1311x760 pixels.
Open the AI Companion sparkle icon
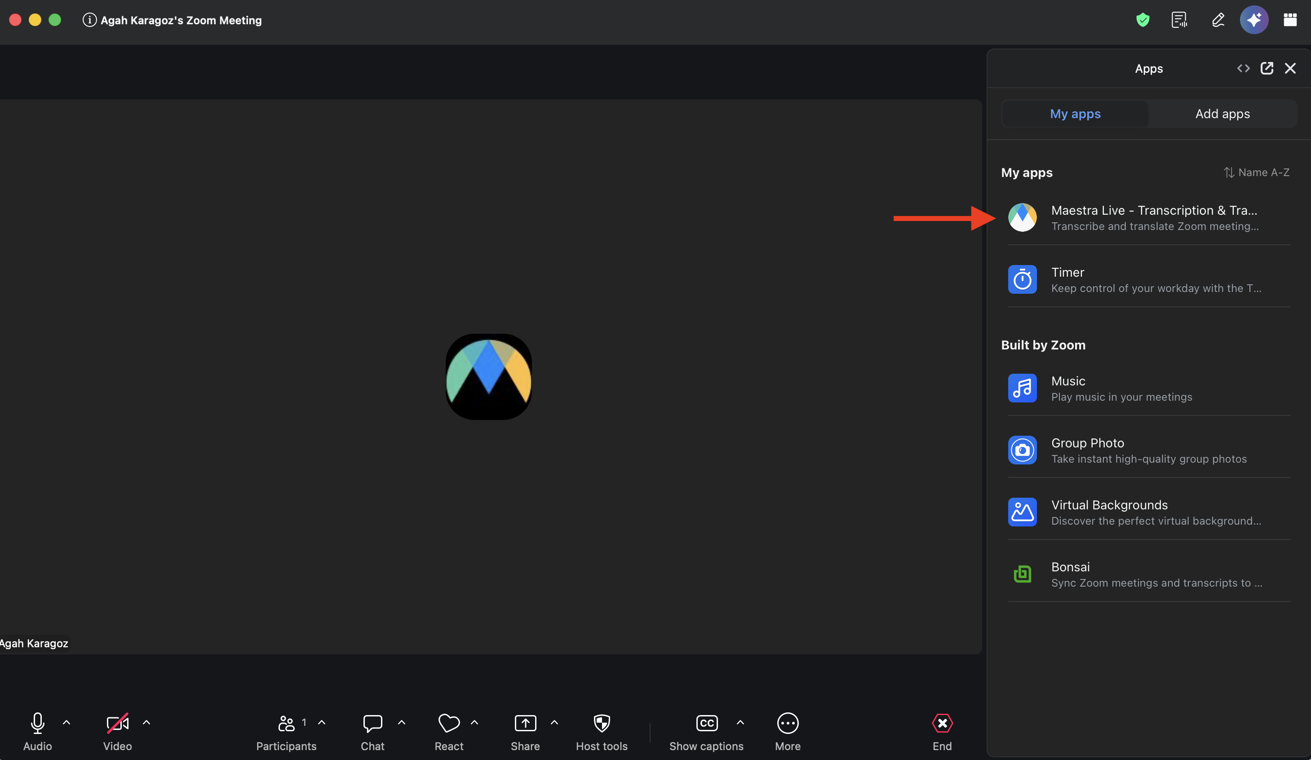click(x=1254, y=20)
